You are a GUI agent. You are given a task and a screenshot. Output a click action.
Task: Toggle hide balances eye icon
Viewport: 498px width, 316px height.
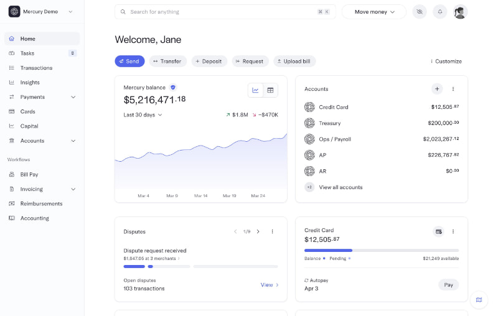tap(420, 12)
